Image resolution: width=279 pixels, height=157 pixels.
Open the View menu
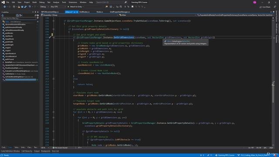[x=19, y=2]
